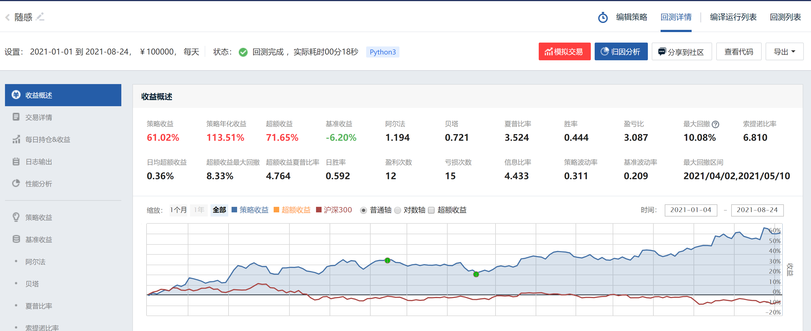This screenshot has height=331, width=811.
Task: Click the 每日持仓&收益 chart icon
Action: pos(16,139)
